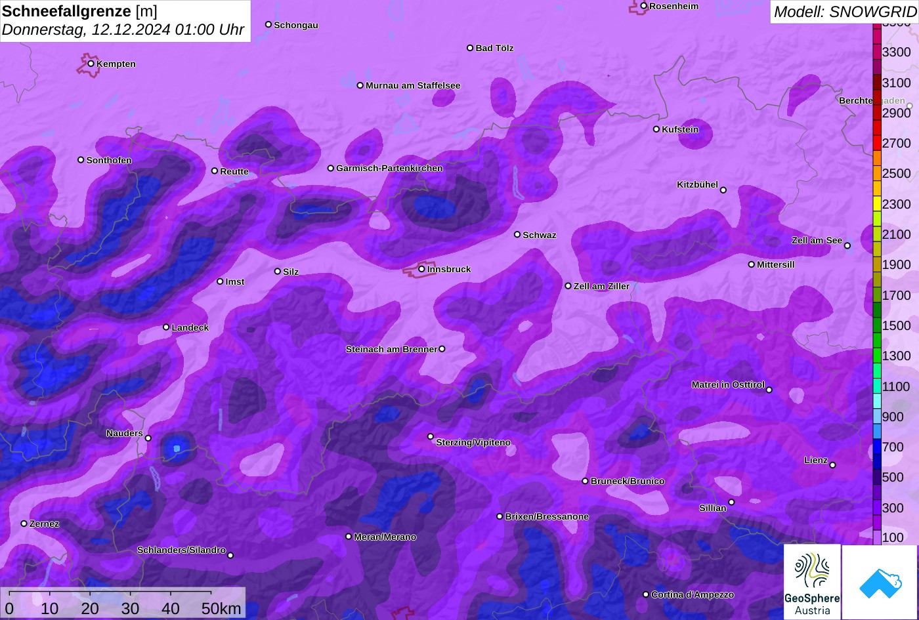This screenshot has height=620, width=919.
Task: Click the 2100 legend value
Action: (x=897, y=234)
